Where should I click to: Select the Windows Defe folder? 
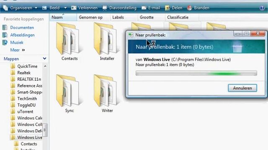pos(30,131)
